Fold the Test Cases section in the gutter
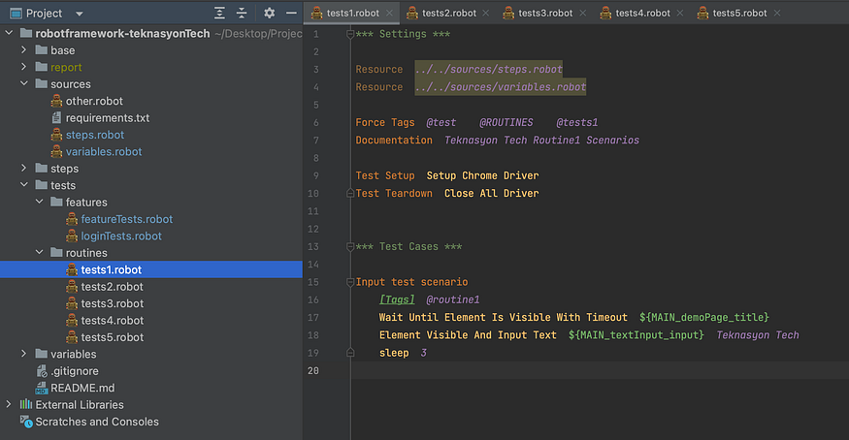This screenshot has height=440, width=849. click(350, 247)
